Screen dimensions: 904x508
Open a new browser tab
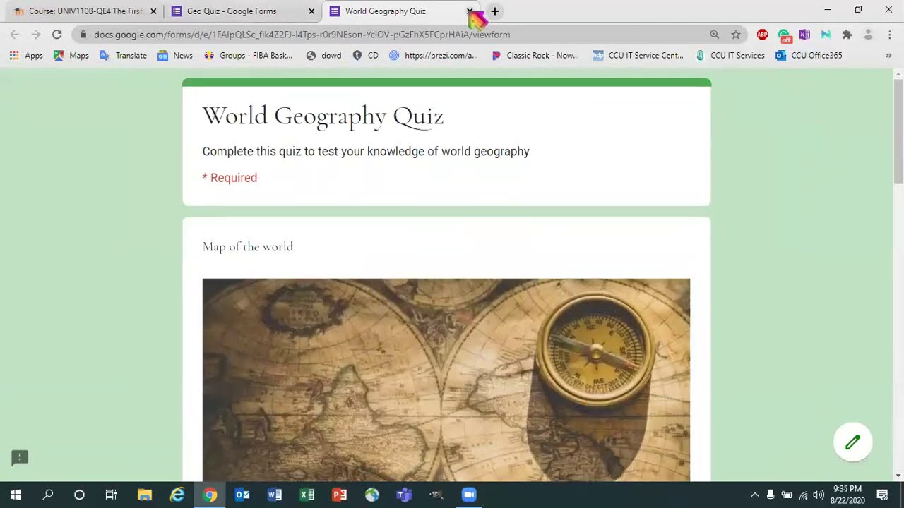[x=495, y=11]
